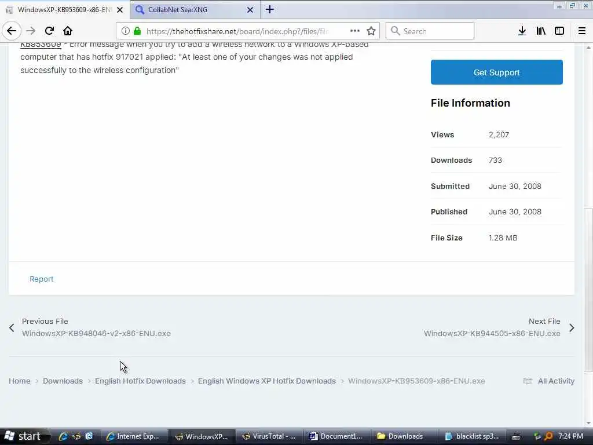Click the File Information heading
Screen dimensions: 593x445
click(470, 103)
